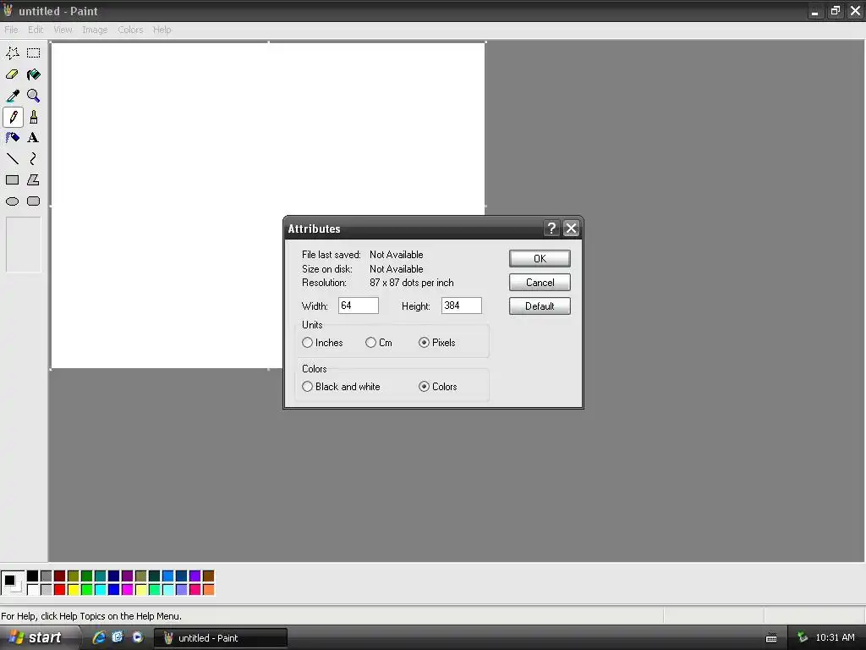Click the keyboard tray icon
This screenshot has width=866, height=650.
tap(771, 638)
